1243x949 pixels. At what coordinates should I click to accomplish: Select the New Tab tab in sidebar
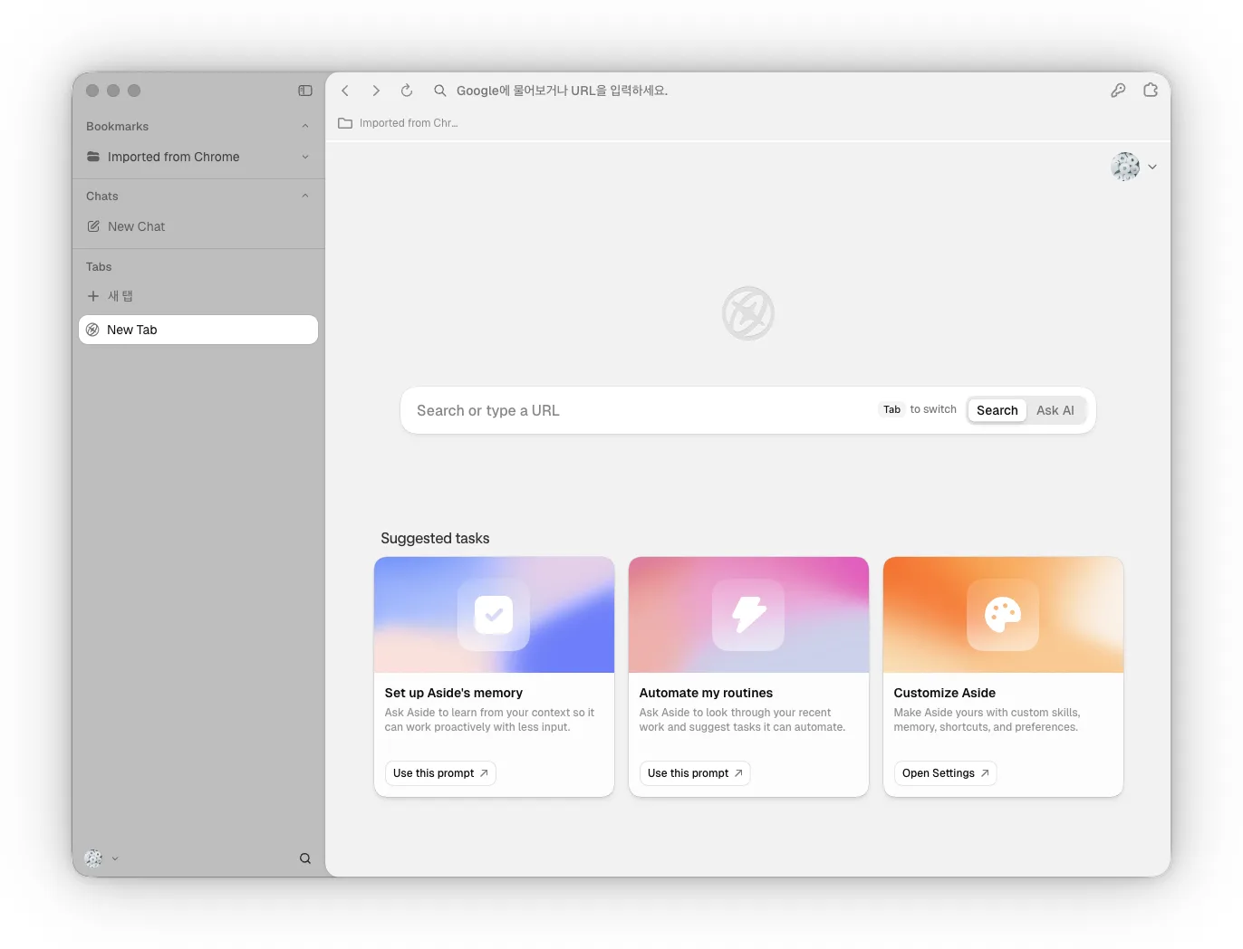pos(198,330)
